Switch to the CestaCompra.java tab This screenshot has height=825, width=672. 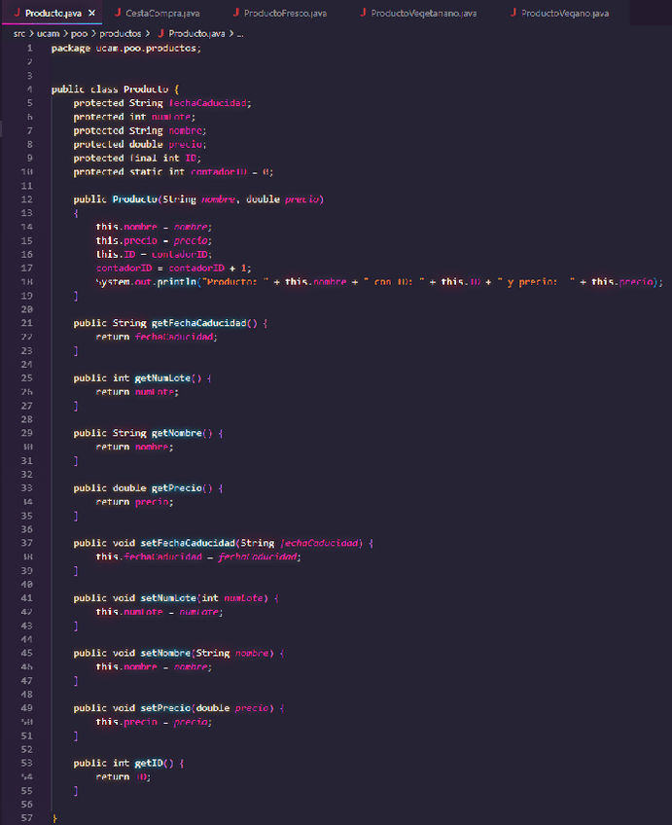pyautogui.click(x=162, y=13)
